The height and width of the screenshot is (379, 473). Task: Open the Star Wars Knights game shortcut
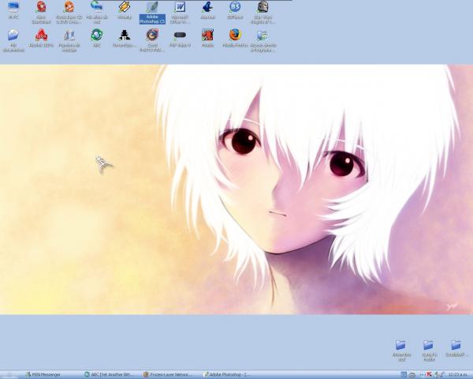[x=263, y=13]
